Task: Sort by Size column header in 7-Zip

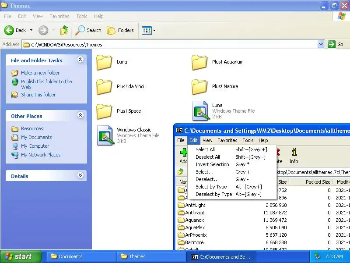Action: click(x=282, y=182)
